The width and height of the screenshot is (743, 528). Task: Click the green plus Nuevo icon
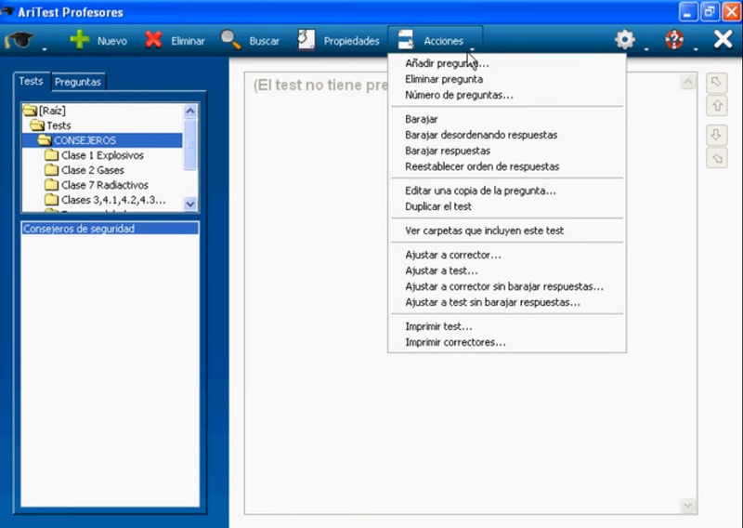pyautogui.click(x=80, y=40)
